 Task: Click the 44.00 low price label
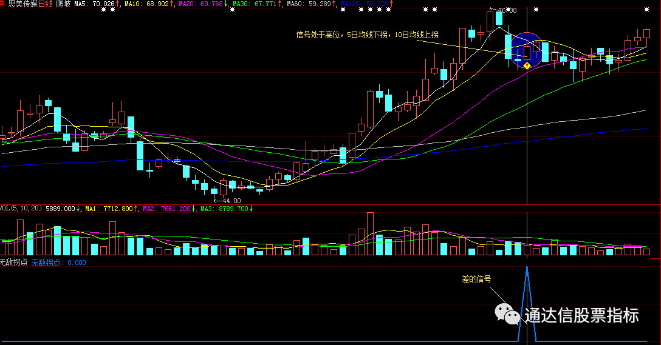click(x=231, y=201)
